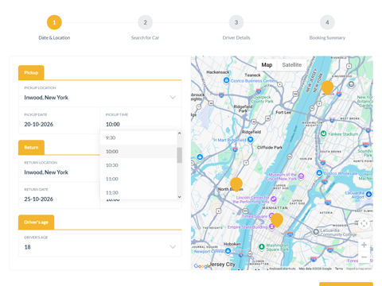The width and height of the screenshot is (382, 286).
Task: Click the orange map marker near Inwood
Action: pyautogui.click(x=327, y=87)
